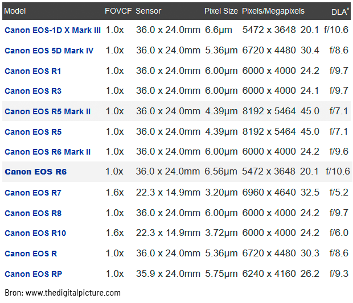353x303 pixels.
Task: Open the Canon EOS R5 link
Action: click(33, 132)
